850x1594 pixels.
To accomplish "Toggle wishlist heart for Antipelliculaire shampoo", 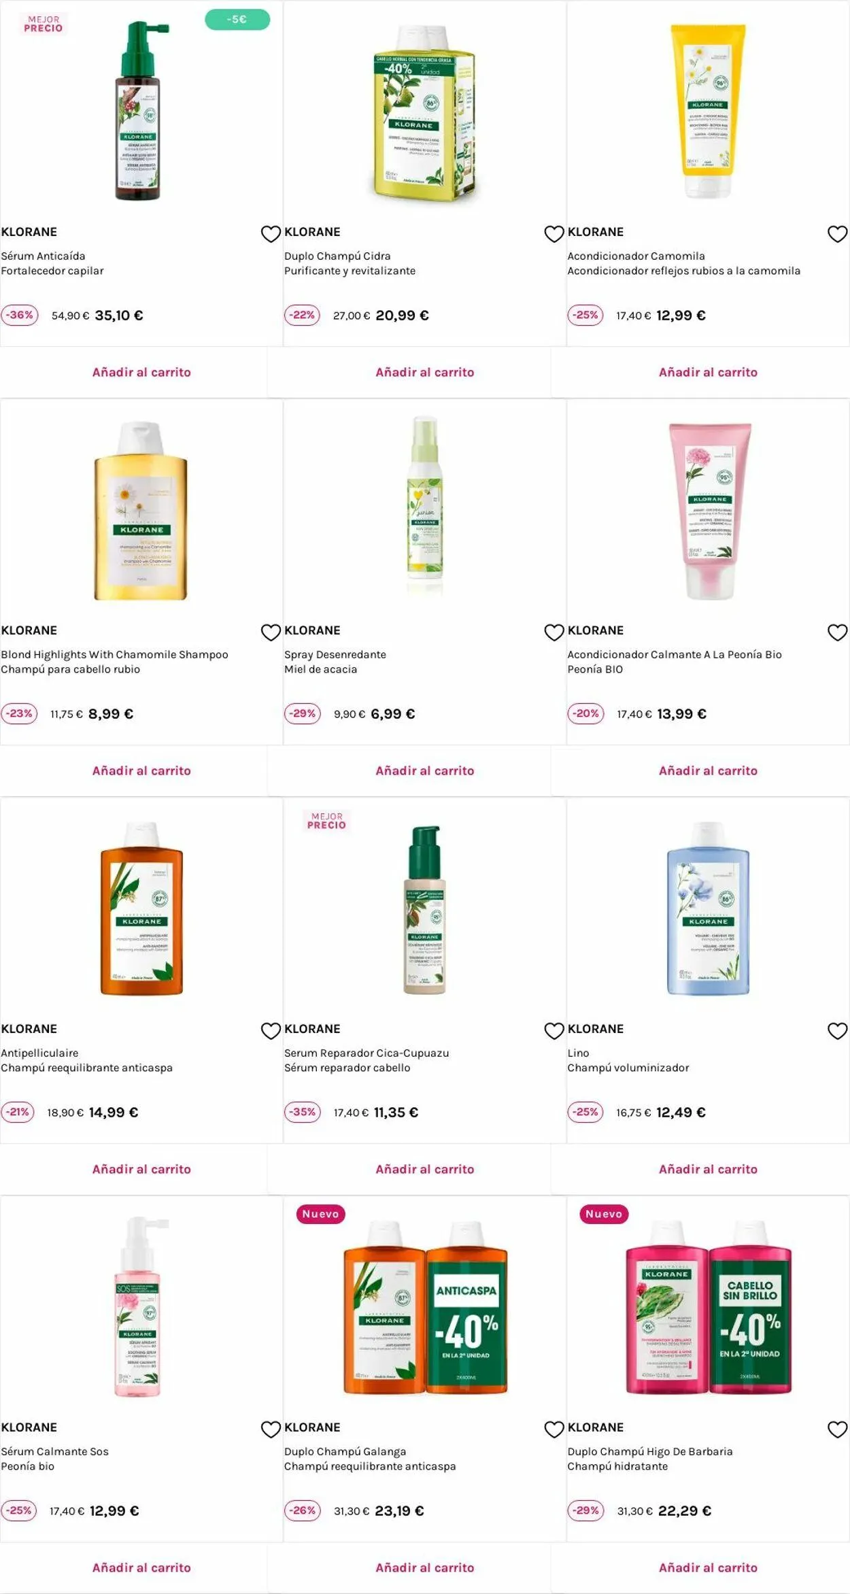I will point(271,1031).
